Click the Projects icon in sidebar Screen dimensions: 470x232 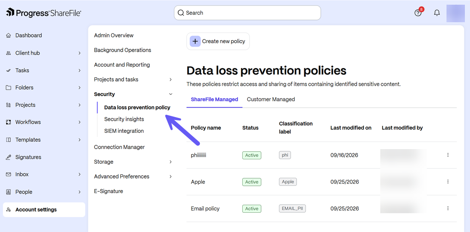tap(9, 105)
